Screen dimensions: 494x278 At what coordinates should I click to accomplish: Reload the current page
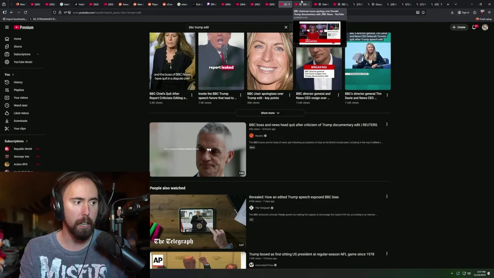click(x=25, y=12)
